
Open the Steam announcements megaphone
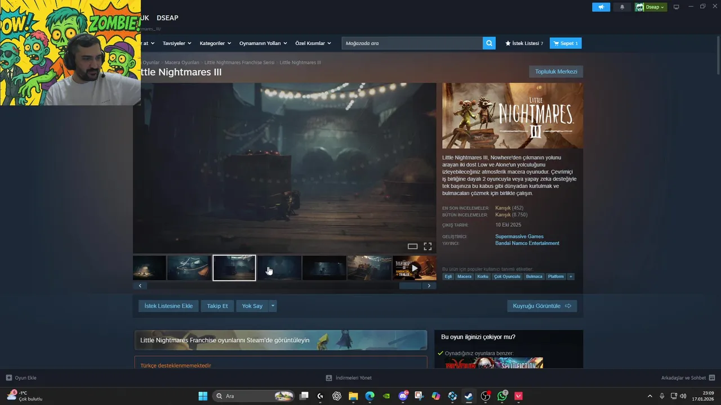[601, 7]
